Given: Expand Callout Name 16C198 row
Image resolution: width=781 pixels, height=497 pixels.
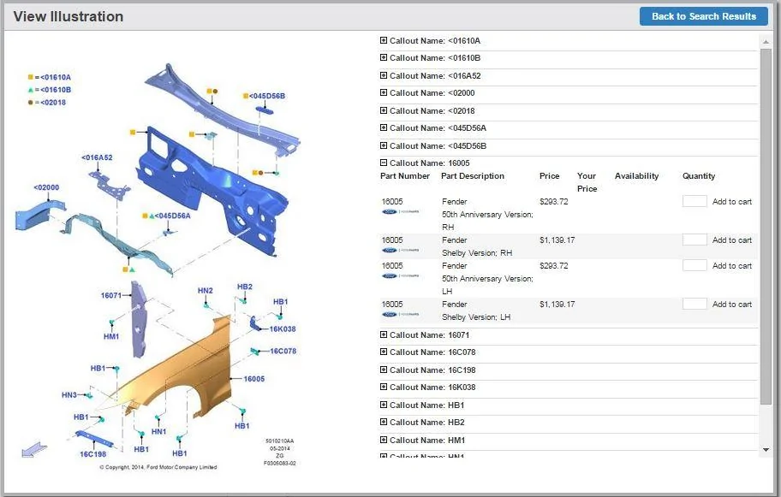Looking at the screenshot, I should coord(384,370).
